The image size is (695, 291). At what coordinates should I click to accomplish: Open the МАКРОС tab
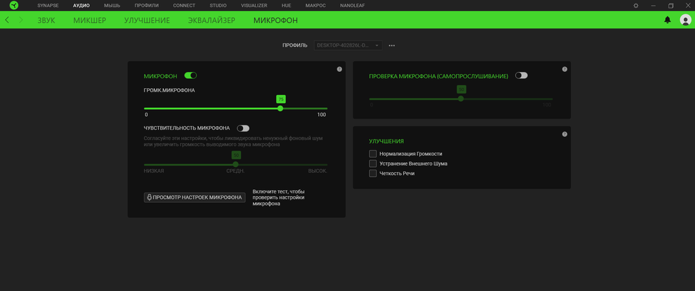(x=316, y=5)
